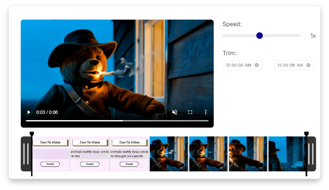Click the Speed slider knob
The height and width of the screenshot is (190, 329).
[260, 36]
